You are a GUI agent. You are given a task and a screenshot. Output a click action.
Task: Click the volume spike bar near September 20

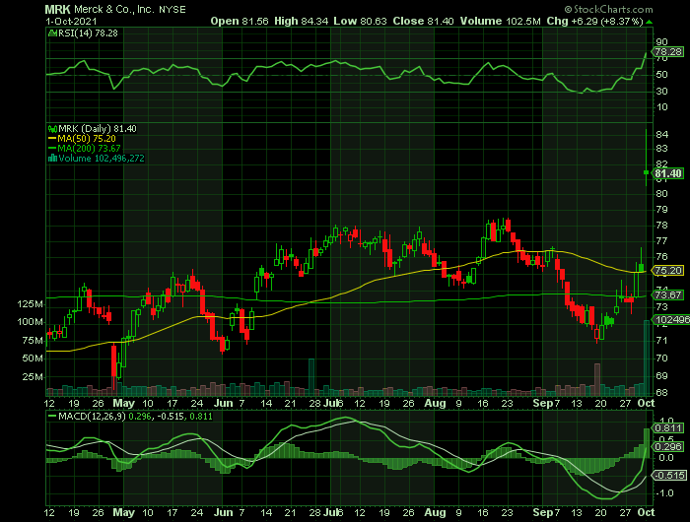point(597,379)
